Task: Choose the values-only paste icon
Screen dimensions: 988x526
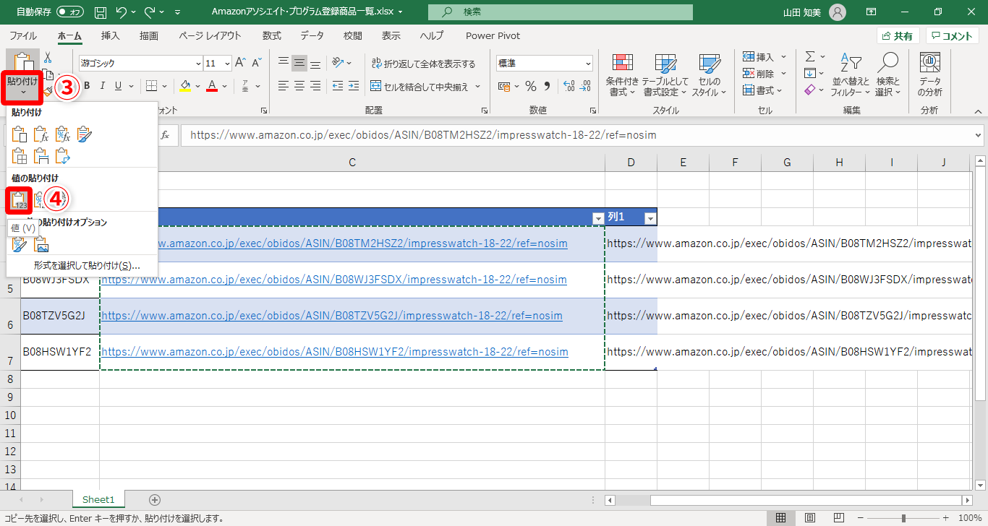Action: point(20,199)
